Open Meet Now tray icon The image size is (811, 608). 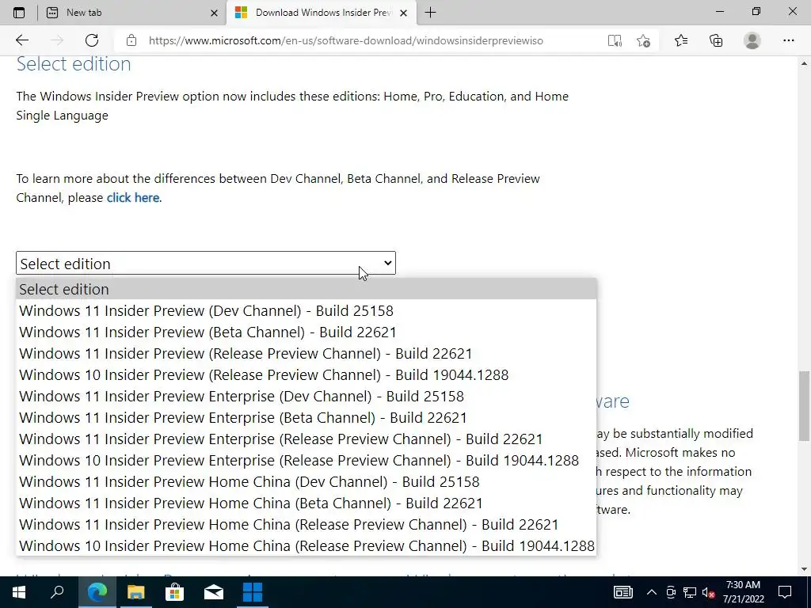(x=671, y=592)
